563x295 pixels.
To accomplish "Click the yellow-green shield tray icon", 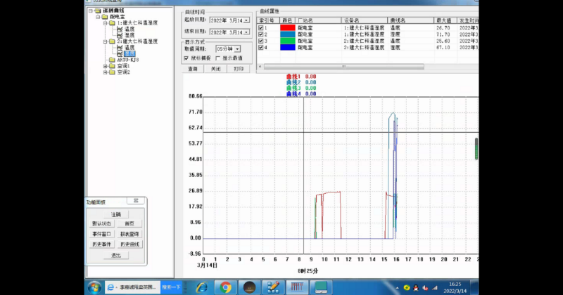I will pyautogui.click(x=407, y=288).
